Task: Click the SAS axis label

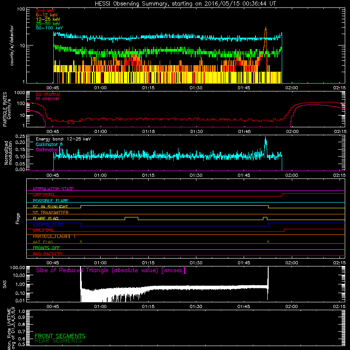Action: tap(4, 284)
